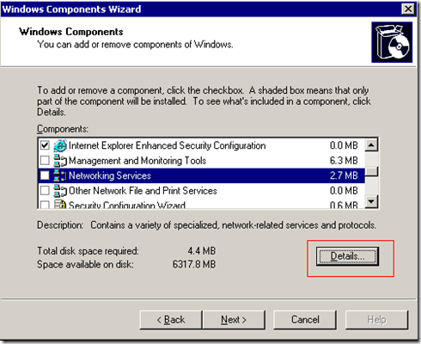Proceed with the Next button
Viewport: 421px width, 344px height.
pos(234,320)
